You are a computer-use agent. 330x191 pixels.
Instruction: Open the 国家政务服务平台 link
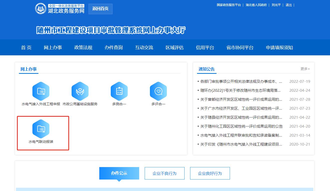tap(229, 5)
